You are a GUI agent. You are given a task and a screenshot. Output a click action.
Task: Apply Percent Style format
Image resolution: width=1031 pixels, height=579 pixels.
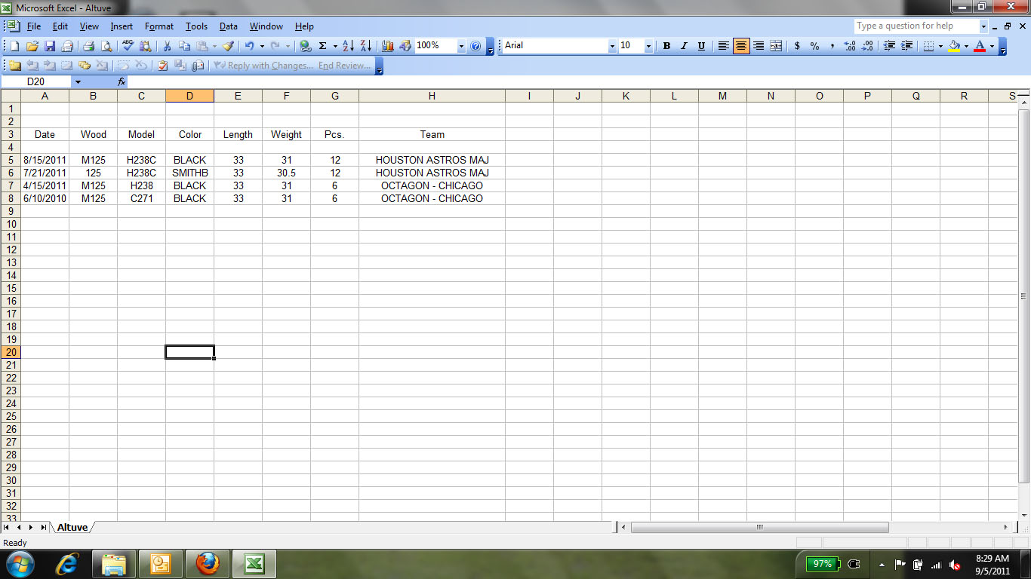(x=815, y=46)
